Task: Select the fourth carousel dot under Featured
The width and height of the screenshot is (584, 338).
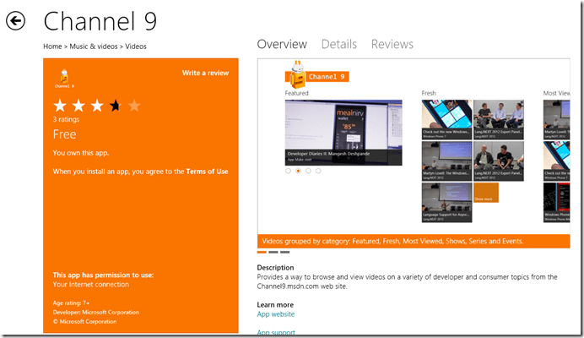Action: coord(318,171)
